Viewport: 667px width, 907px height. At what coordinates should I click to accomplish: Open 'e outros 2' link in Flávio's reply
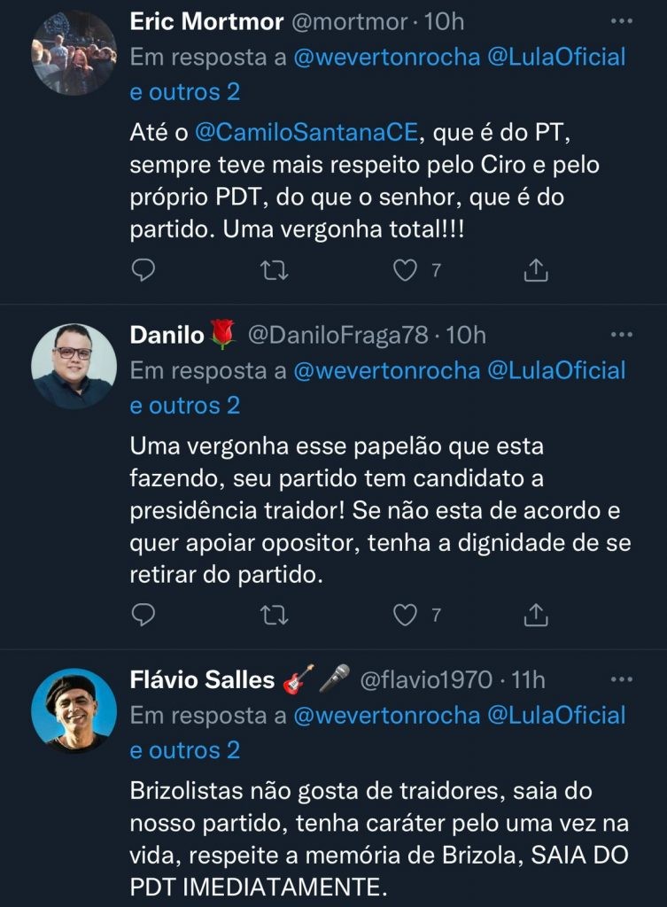click(x=185, y=749)
